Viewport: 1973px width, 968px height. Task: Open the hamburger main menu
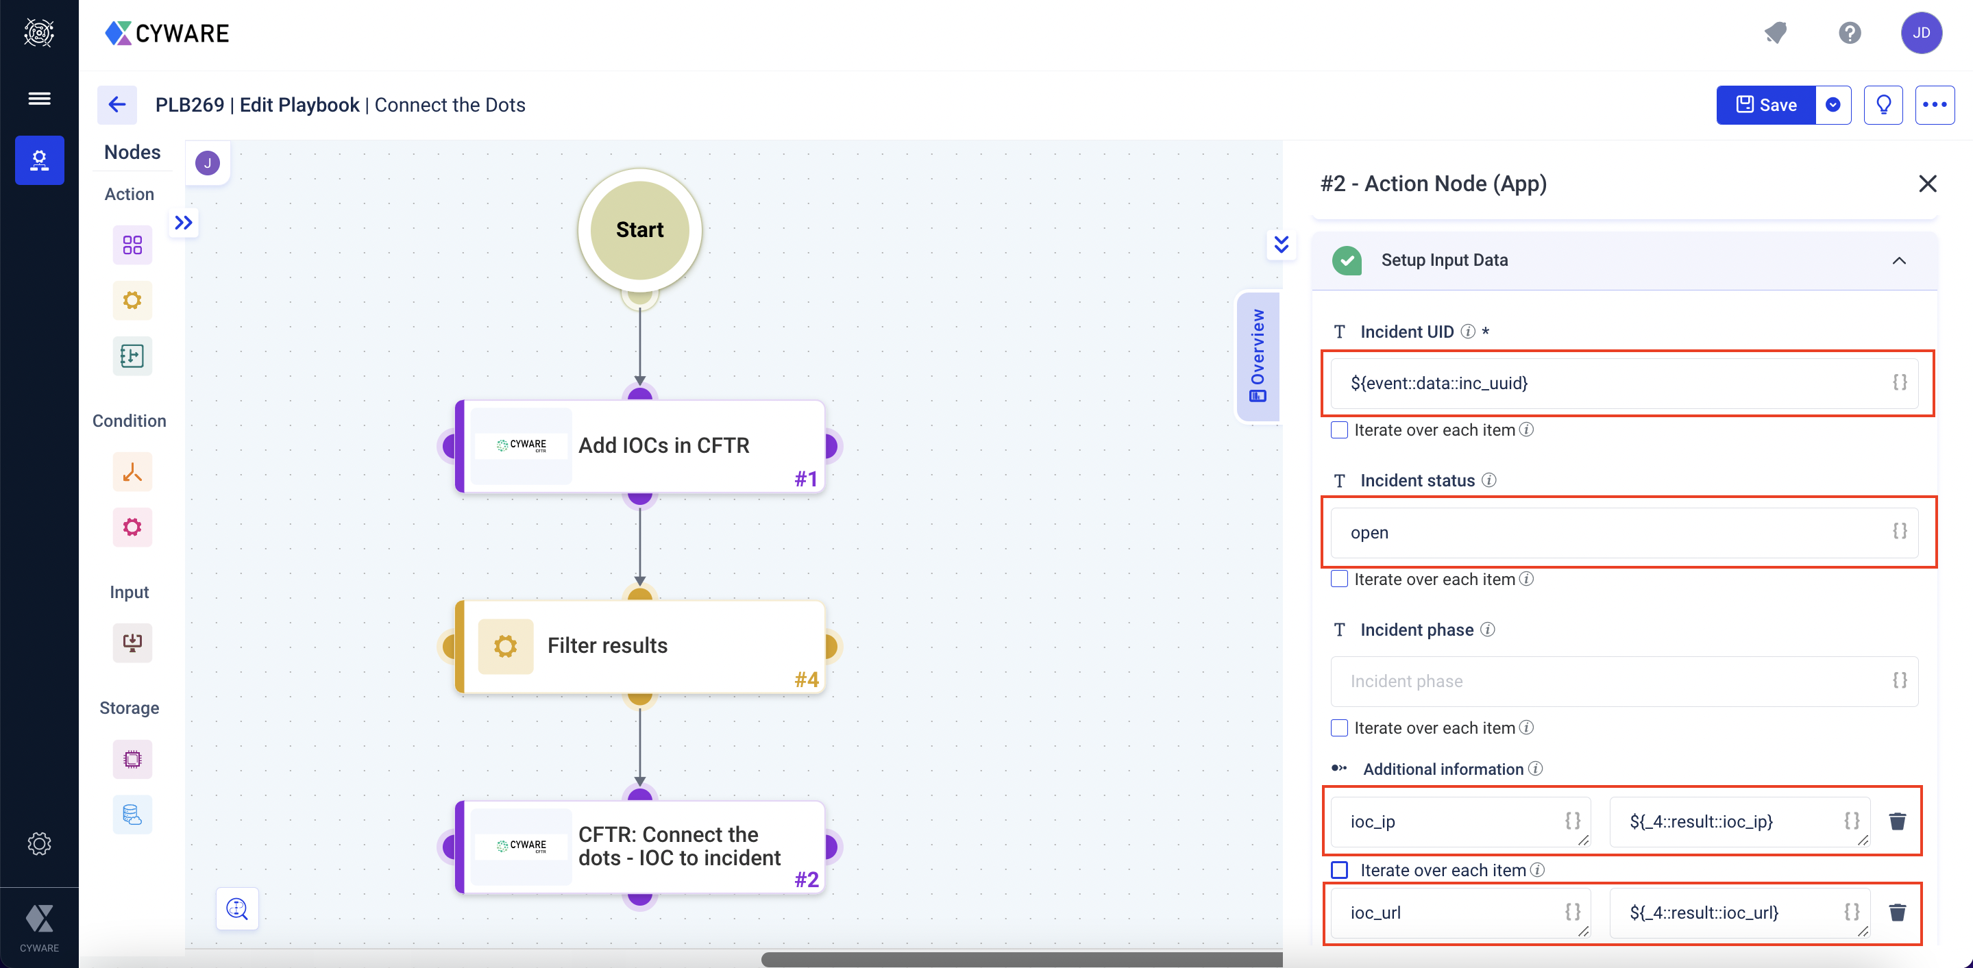39,98
